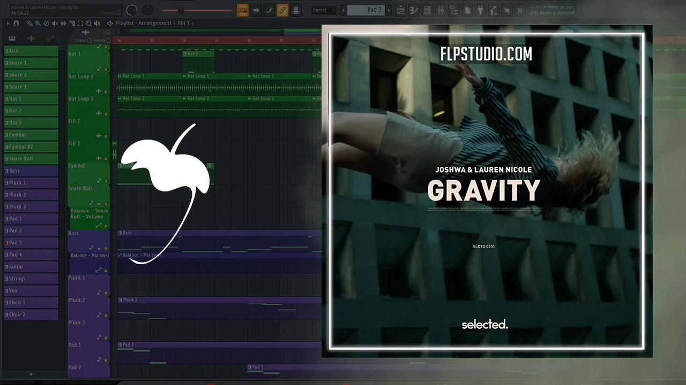The image size is (686, 385).
Task: Open the Playlist options menu arrow
Action: pyautogui.click(x=8, y=24)
